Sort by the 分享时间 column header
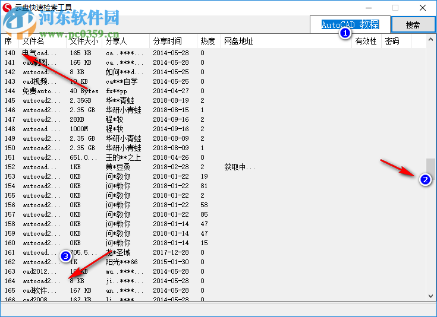 [x=174, y=41]
